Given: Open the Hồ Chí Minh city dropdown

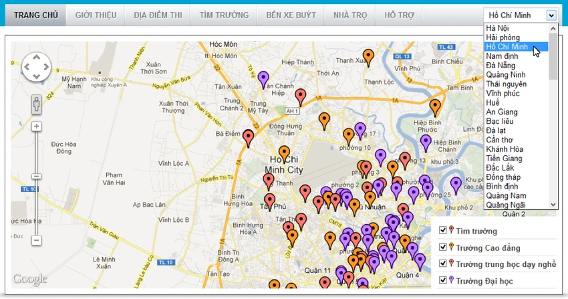Looking at the screenshot, I should [x=520, y=15].
